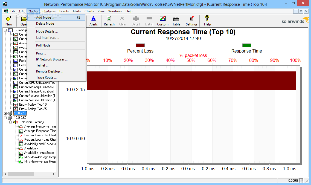
Task: Select Availability and Response tree item
Action: tap(40, 144)
